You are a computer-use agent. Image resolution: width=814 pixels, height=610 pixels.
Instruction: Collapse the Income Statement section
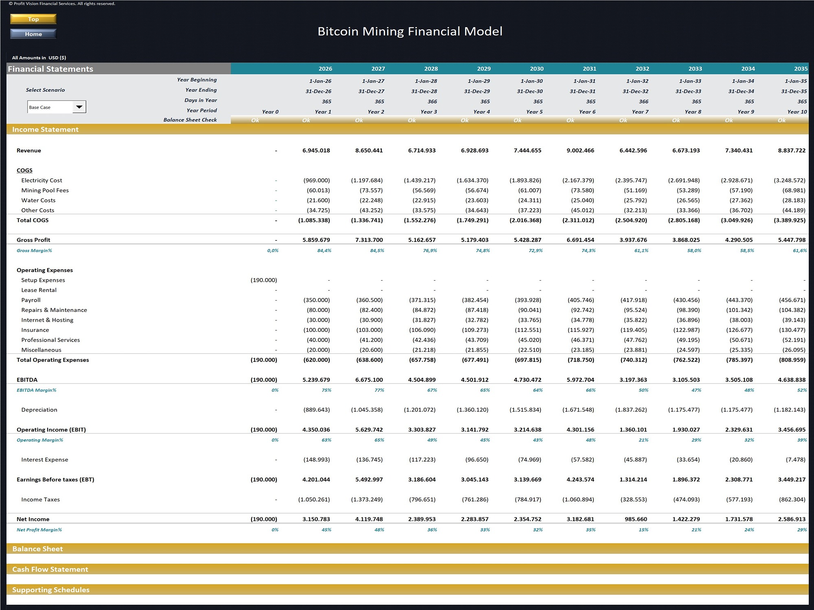(x=45, y=129)
